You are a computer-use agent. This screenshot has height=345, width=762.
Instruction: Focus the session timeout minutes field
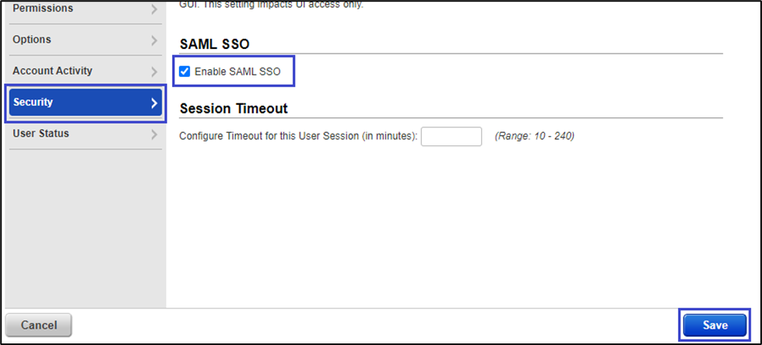[451, 136]
